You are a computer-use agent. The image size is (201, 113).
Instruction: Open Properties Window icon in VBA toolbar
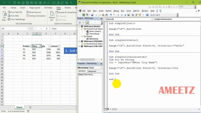click(136, 15)
